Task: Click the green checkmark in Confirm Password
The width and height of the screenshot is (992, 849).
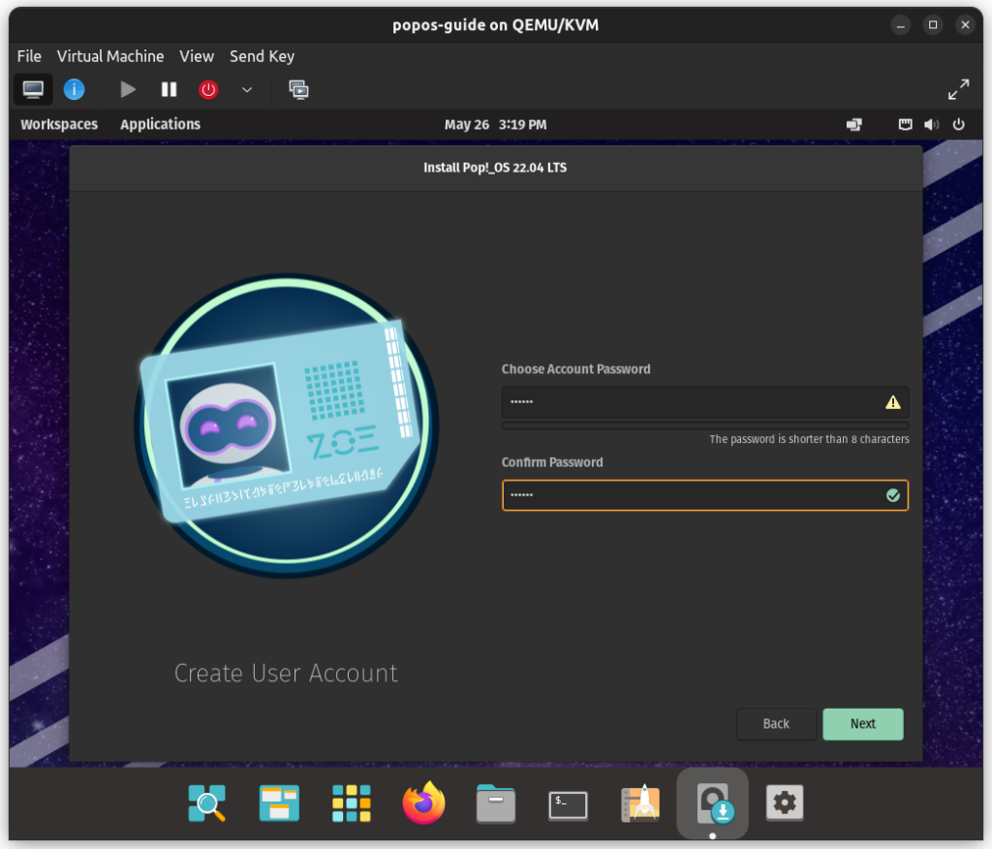Action: click(x=892, y=495)
